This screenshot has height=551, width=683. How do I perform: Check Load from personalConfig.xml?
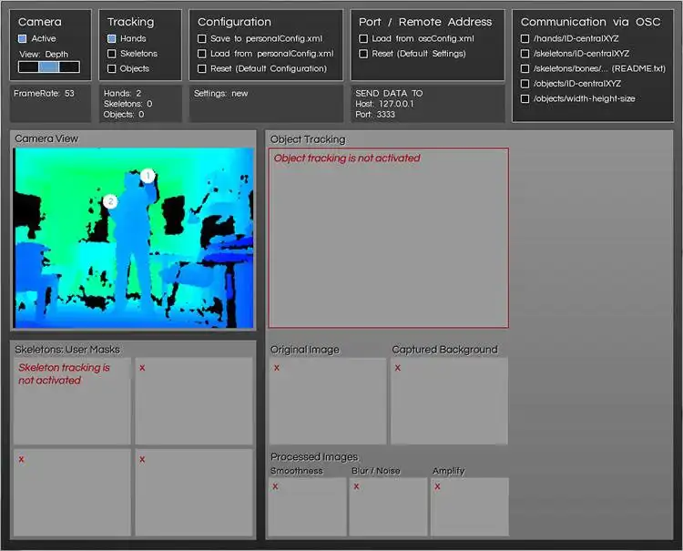tap(201, 54)
